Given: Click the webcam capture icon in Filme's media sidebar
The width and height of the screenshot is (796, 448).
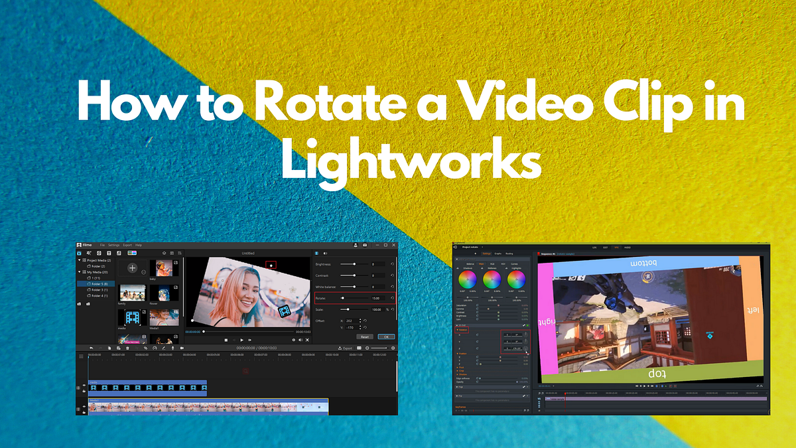Looking at the screenshot, I should [x=88, y=304].
